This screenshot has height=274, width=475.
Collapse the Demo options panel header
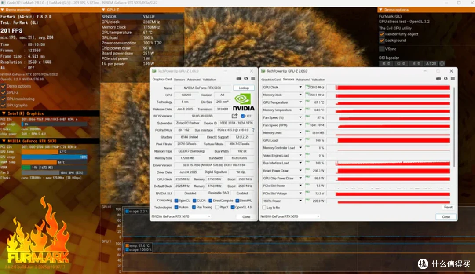click(381, 10)
